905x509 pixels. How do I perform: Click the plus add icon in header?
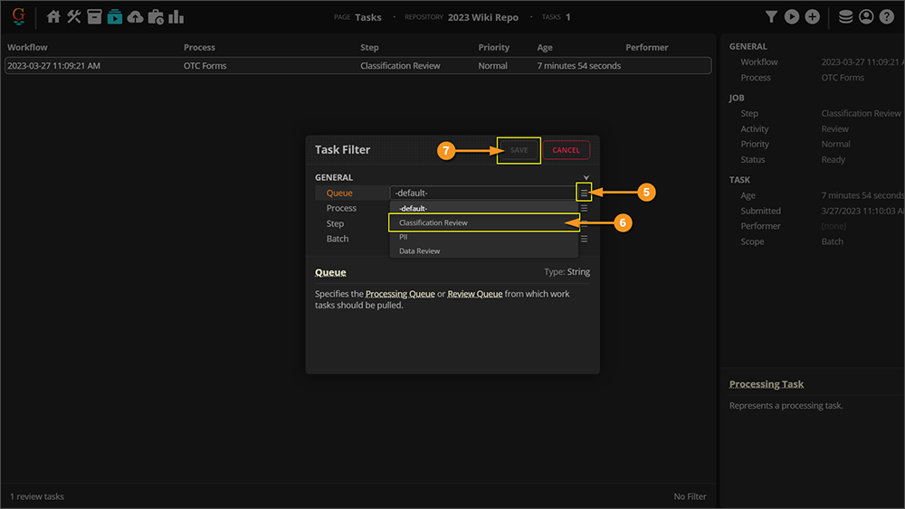(x=813, y=16)
